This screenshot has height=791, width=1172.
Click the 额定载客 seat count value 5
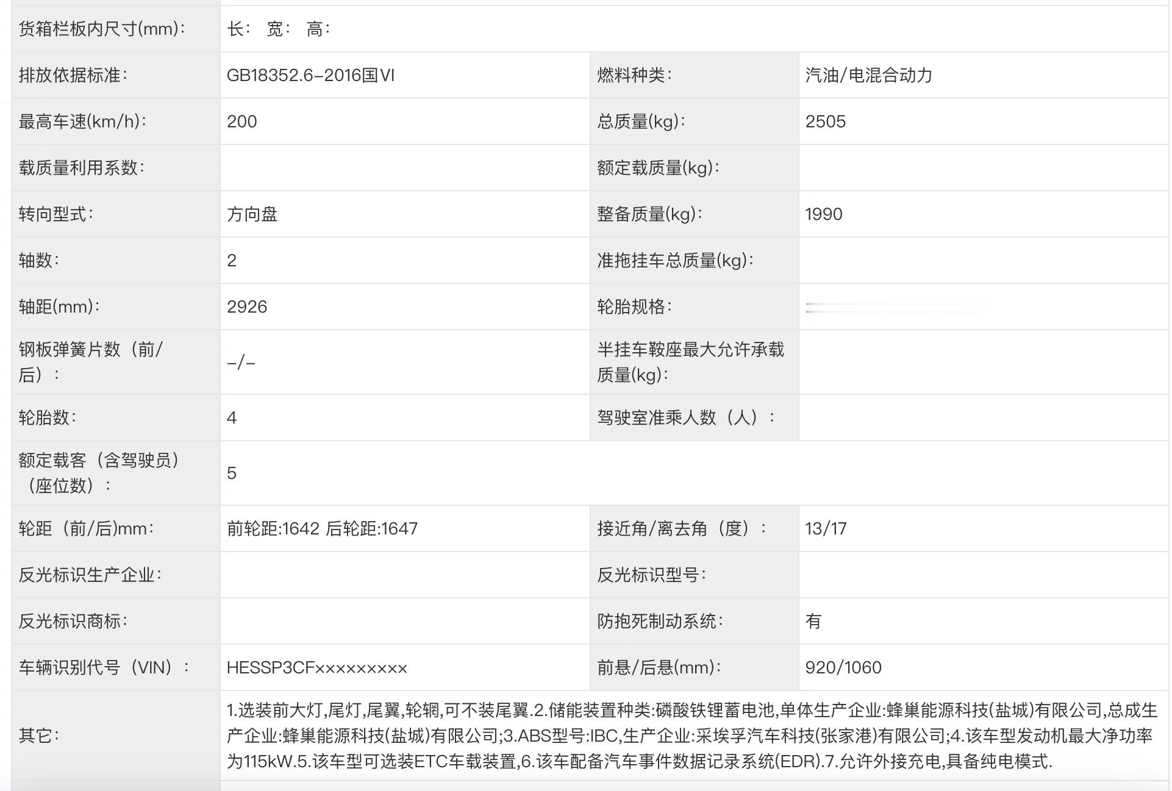point(232,474)
